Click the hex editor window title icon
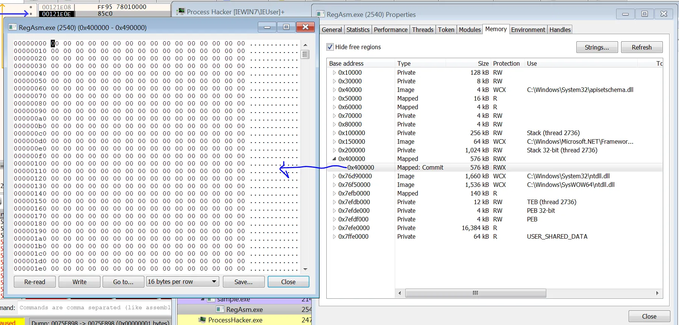 click(12, 27)
